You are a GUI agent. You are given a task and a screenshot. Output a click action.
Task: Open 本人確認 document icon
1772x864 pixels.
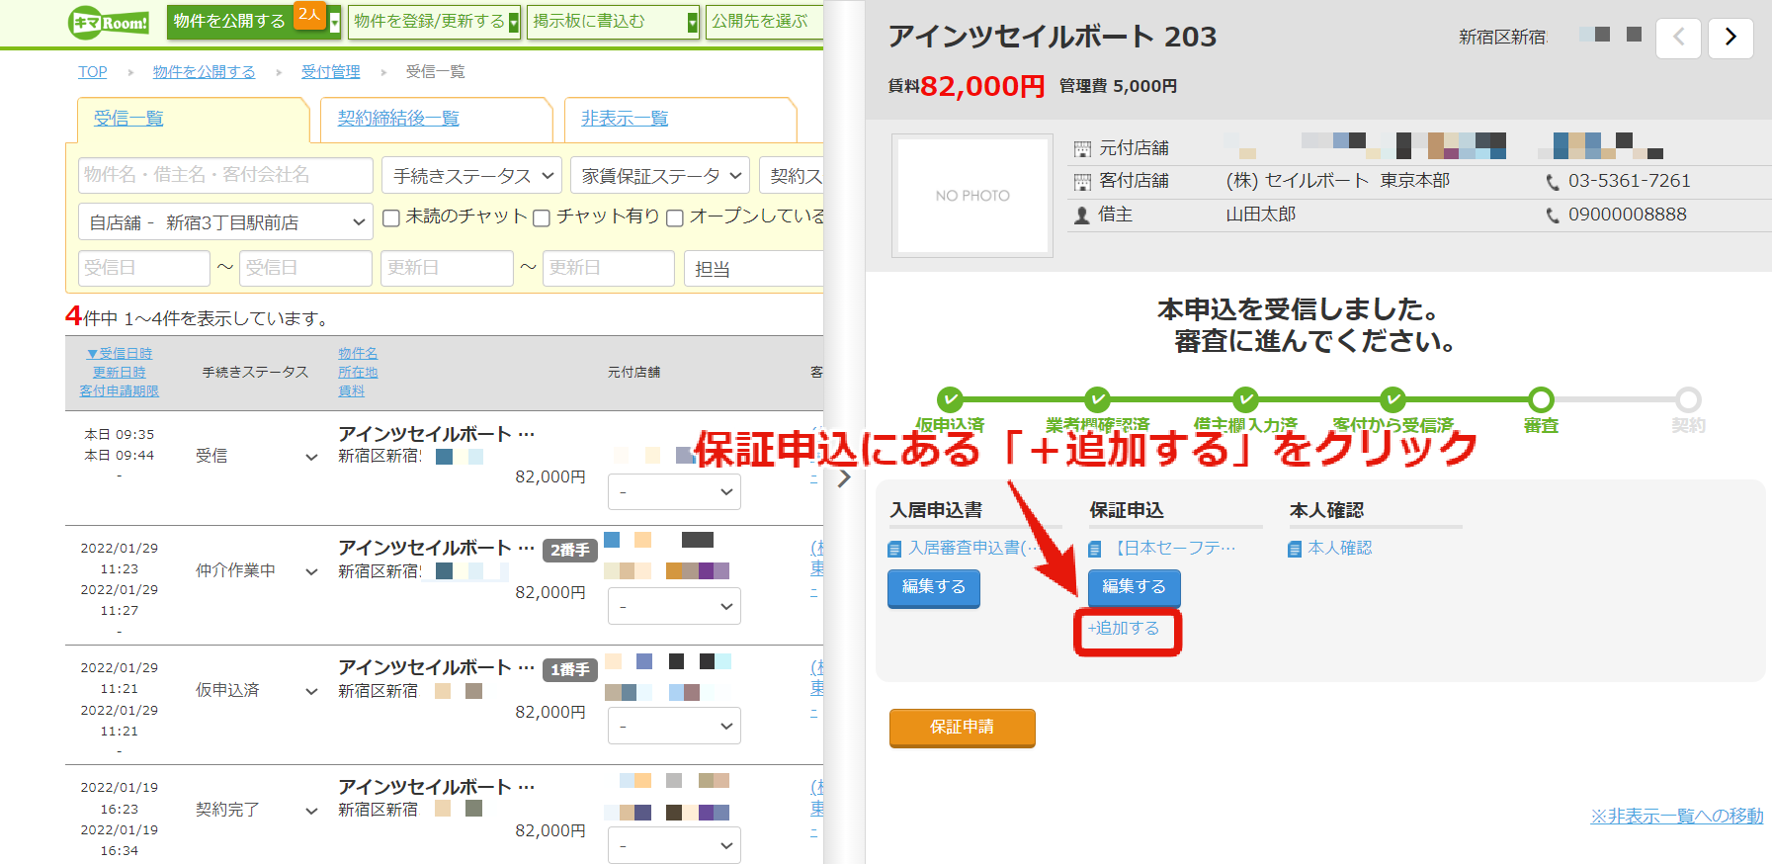pyautogui.click(x=1295, y=549)
